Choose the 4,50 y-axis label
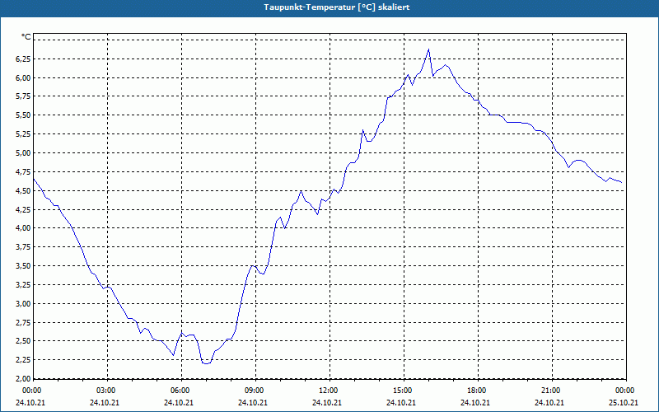This screenshot has width=659, height=412. (24, 191)
